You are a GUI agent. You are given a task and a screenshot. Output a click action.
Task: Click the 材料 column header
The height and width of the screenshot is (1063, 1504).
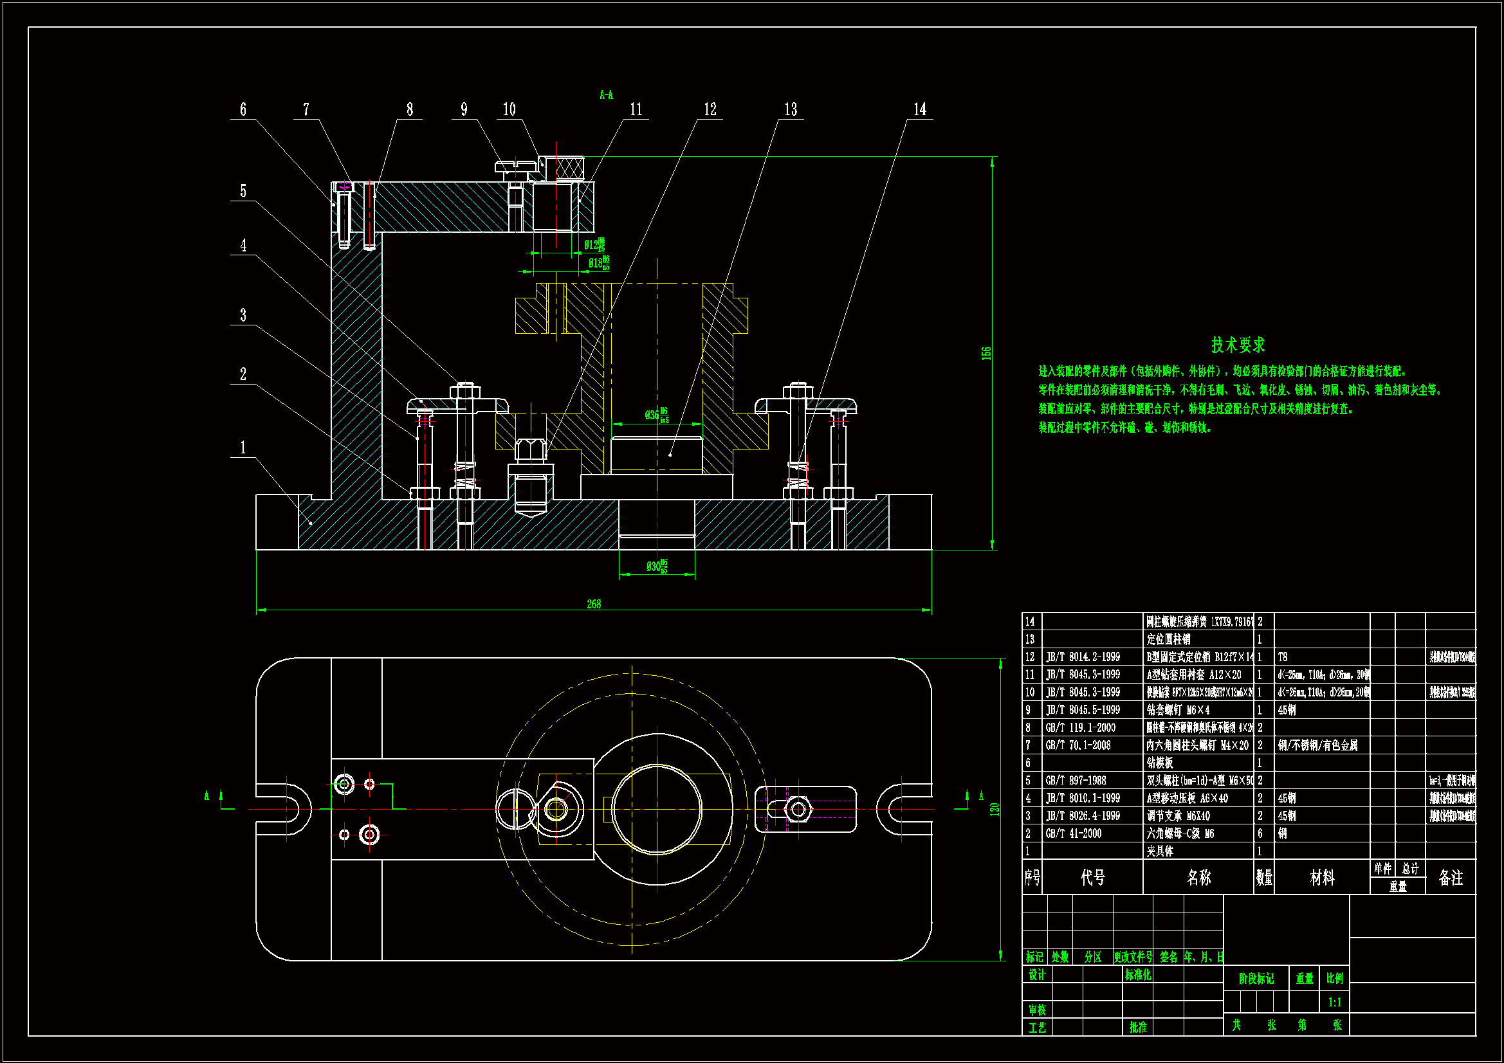point(1322,878)
